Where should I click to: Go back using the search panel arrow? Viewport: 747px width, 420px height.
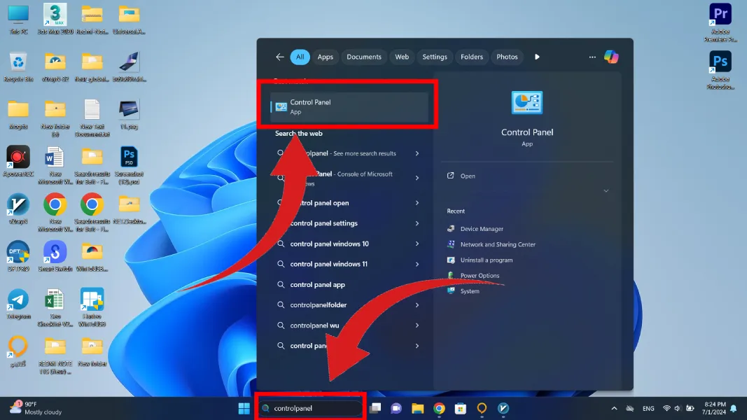(280, 57)
